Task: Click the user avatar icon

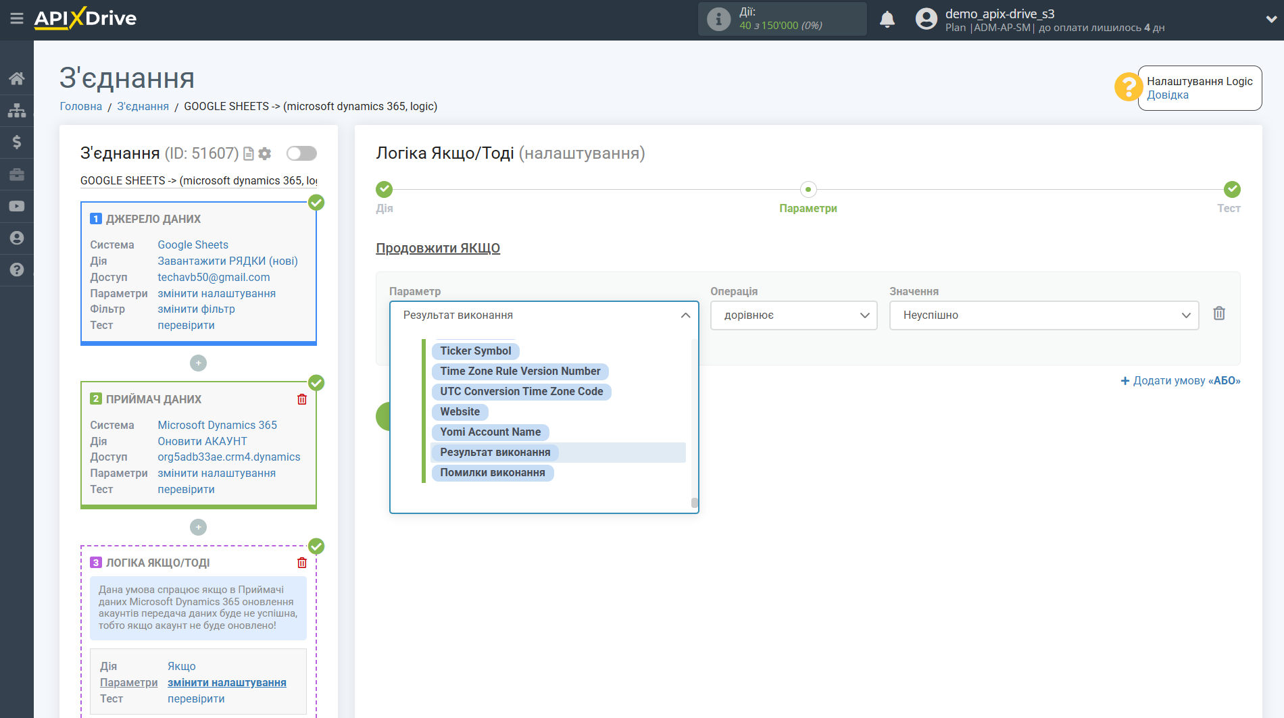Action: click(x=926, y=19)
